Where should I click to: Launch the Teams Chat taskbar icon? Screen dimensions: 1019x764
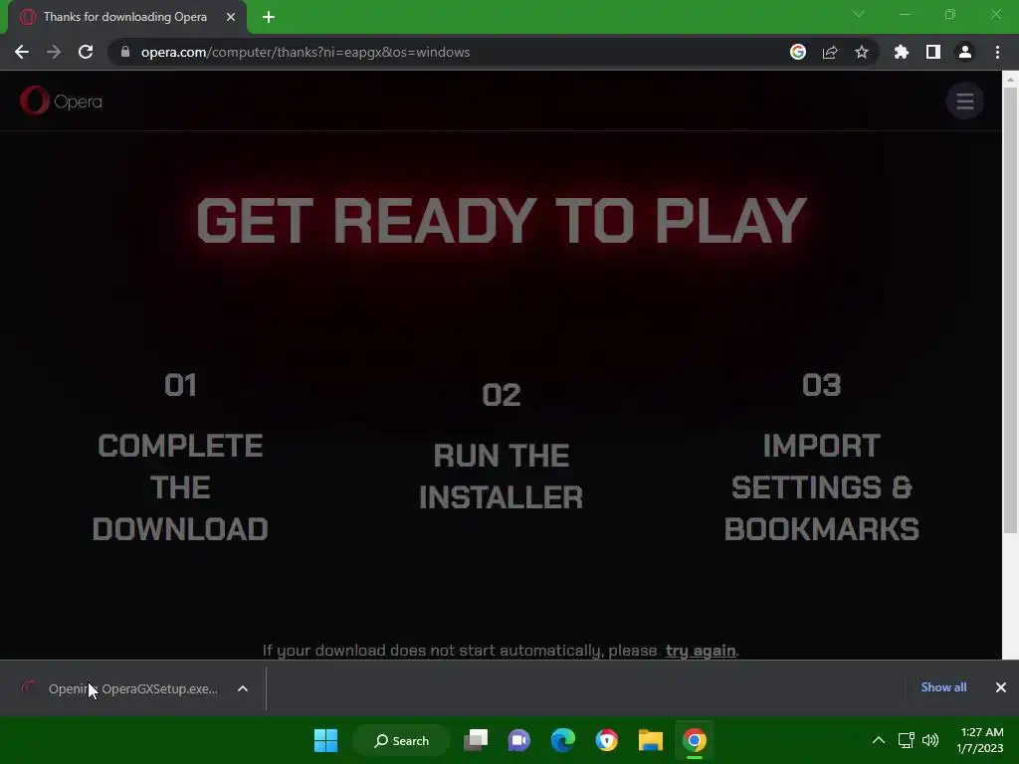point(519,740)
